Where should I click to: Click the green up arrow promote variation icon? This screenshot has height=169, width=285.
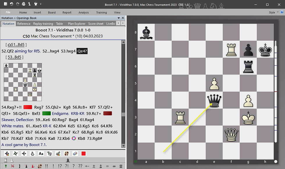[6, 166]
